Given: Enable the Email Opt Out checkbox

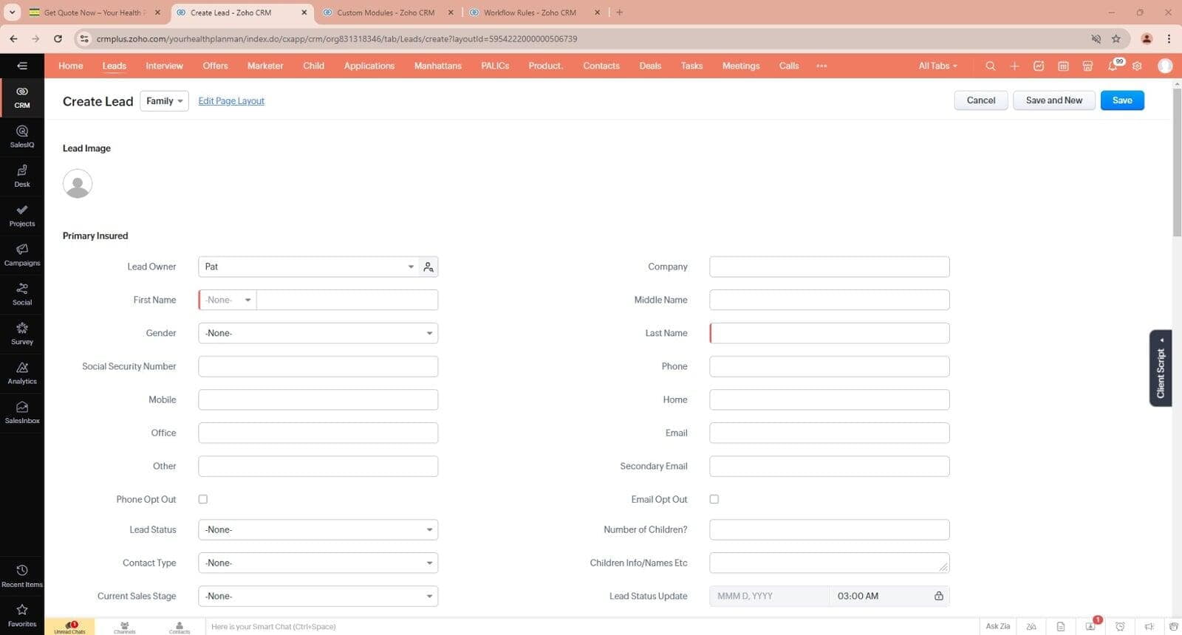Looking at the screenshot, I should click(x=714, y=499).
